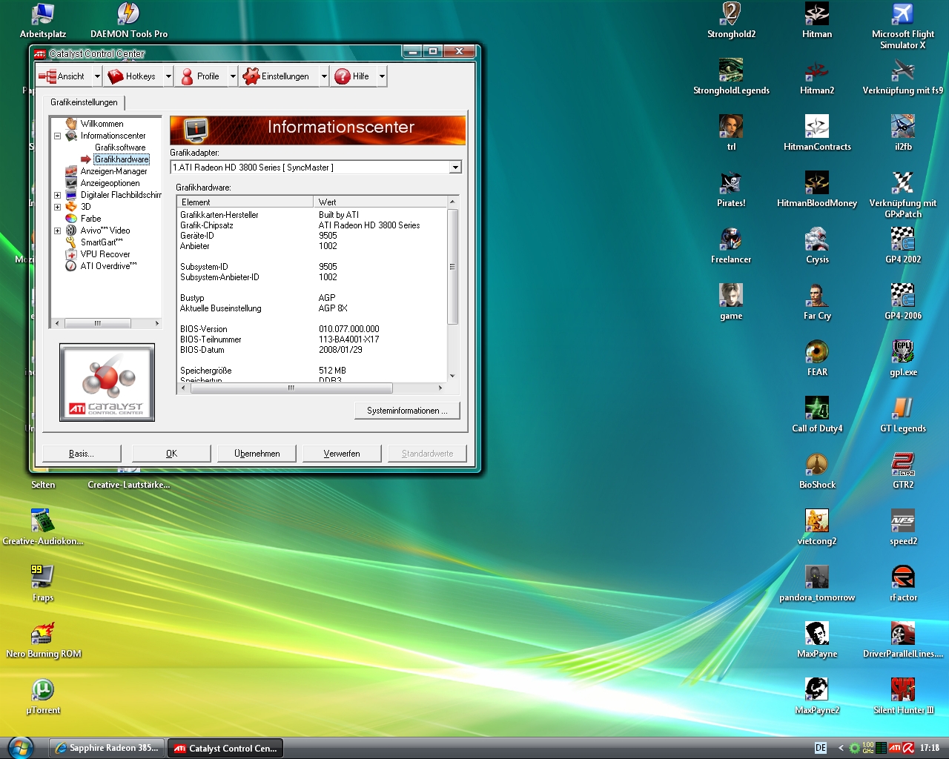
Task: Click the Microsoft Flight Simulator X icon
Action: coord(903,25)
